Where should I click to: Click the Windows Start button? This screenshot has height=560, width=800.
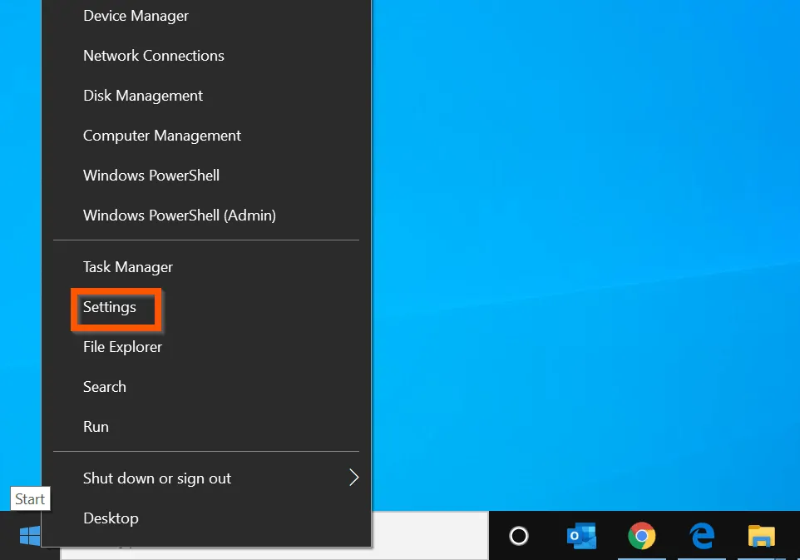(x=31, y=536)
